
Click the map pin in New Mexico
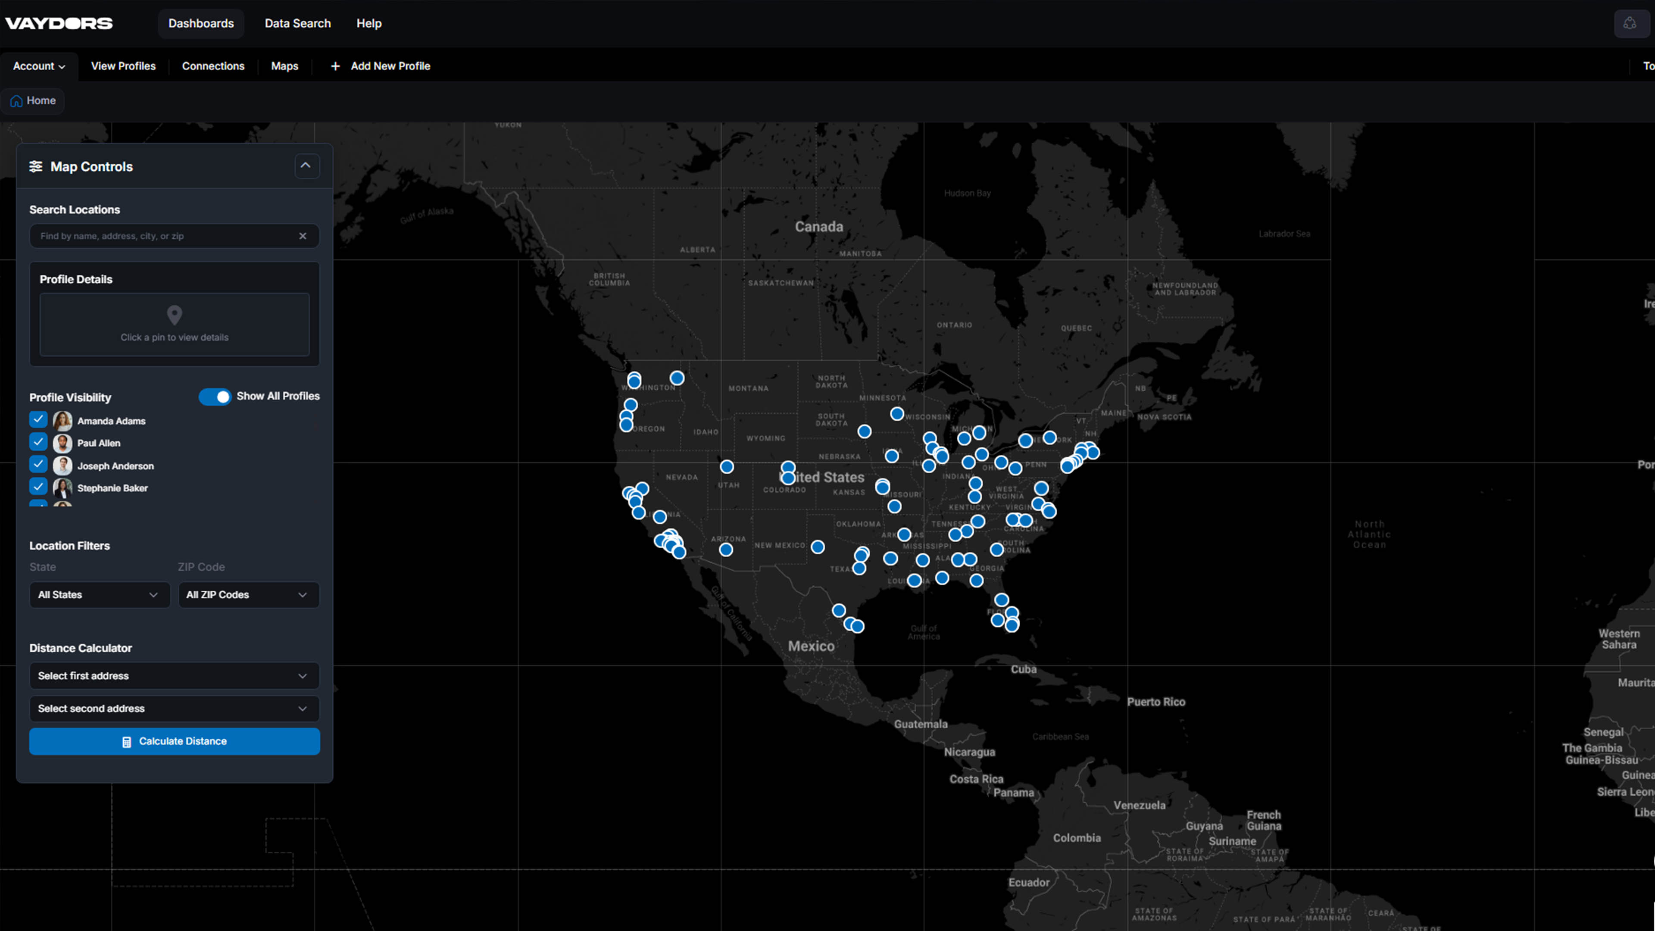[x=818, y=547]
